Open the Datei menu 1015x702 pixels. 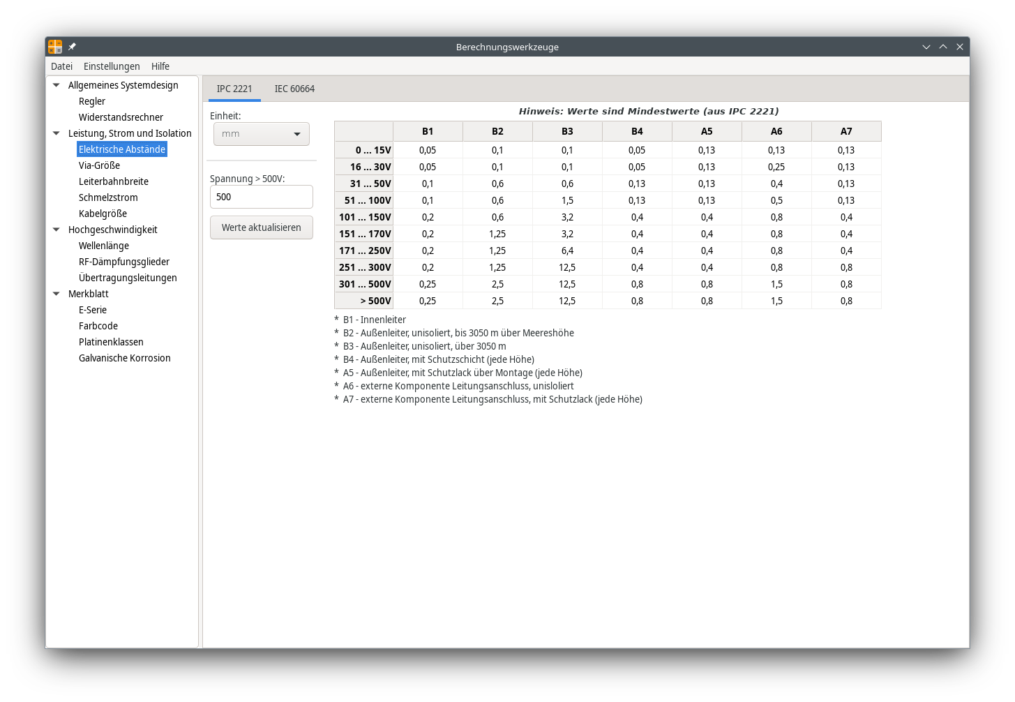(x=61, y=66)
